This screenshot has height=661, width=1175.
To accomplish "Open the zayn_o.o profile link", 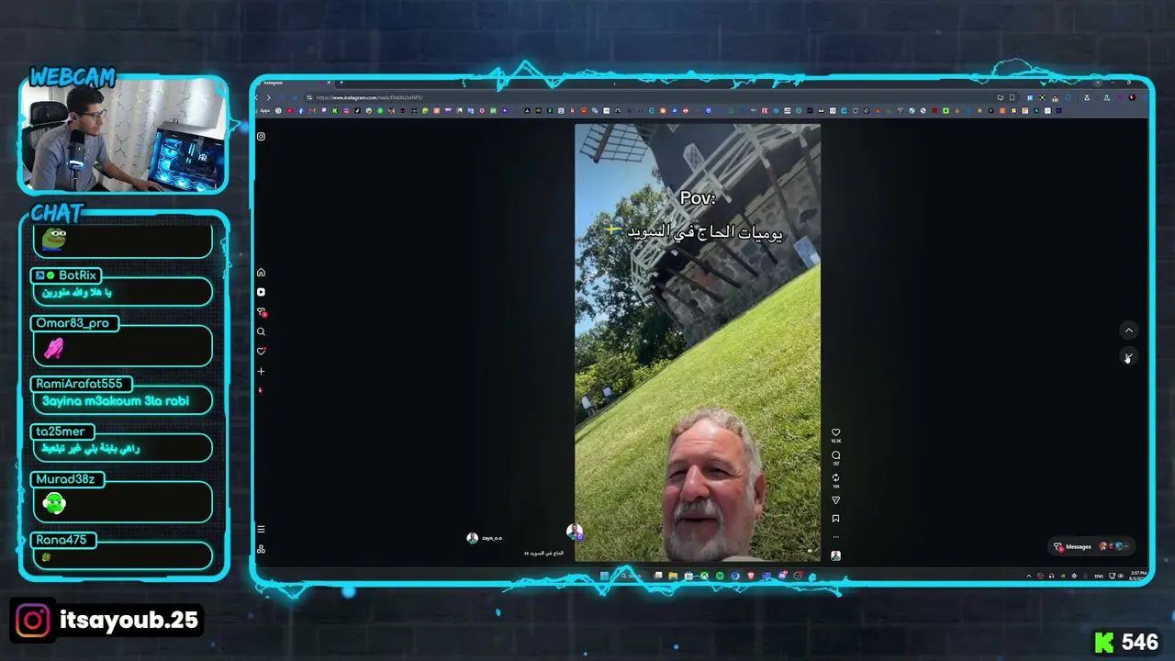I will [x=492, y=538].
